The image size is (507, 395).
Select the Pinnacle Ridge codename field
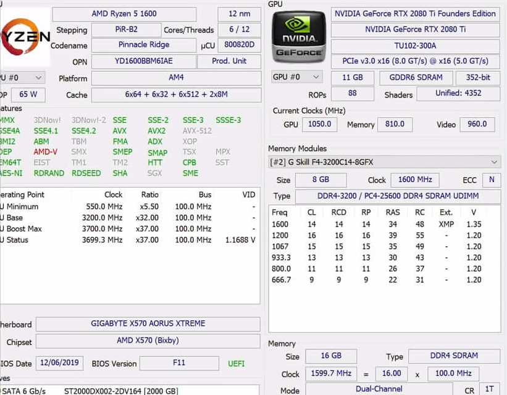(143, 45)
